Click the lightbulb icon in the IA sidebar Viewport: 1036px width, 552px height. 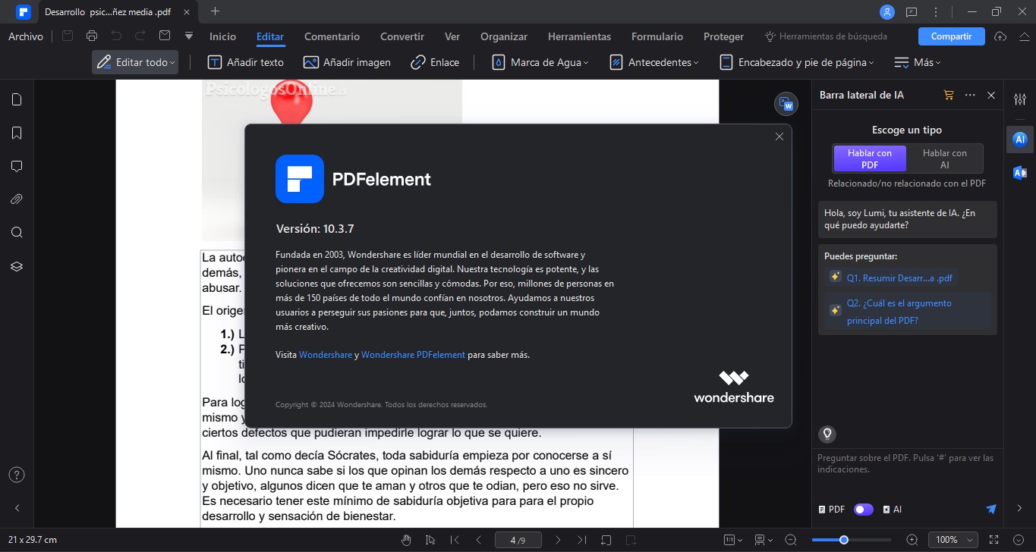(x=827, y=434)
